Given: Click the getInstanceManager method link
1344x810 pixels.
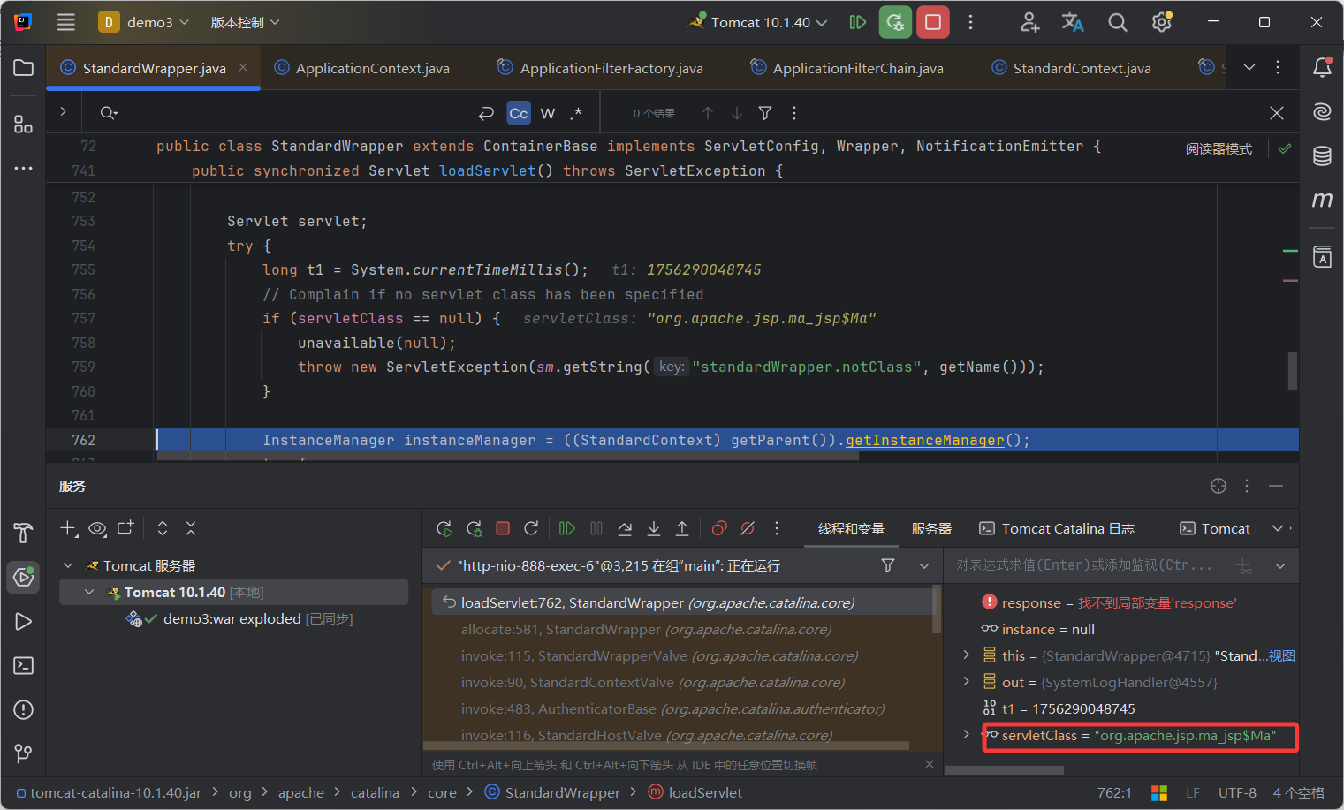Looking at the screenshot, I should click(924, 440).
